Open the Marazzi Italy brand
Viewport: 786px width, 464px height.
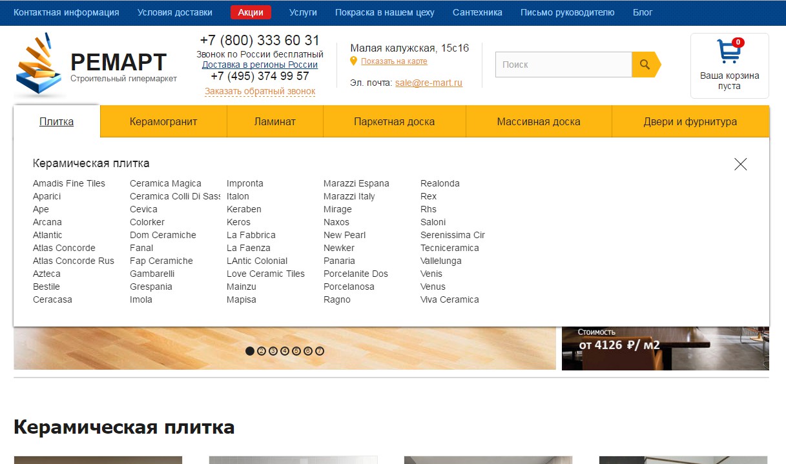[x=349, y=196]
